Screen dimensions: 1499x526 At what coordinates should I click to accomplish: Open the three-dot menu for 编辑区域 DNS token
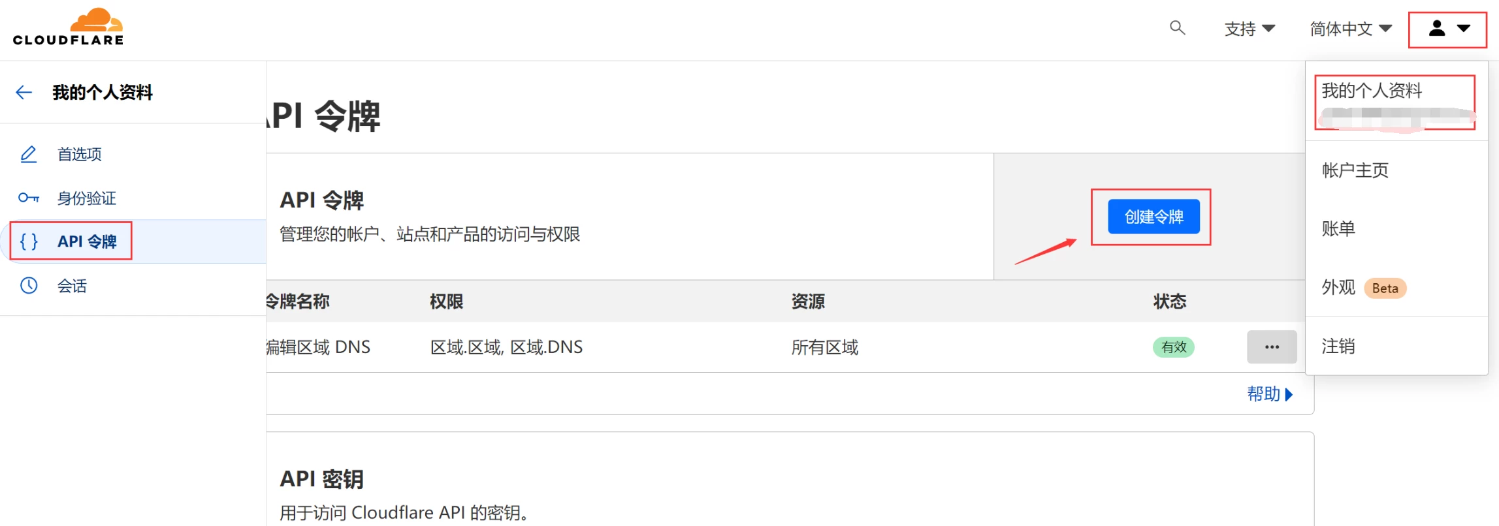(1272, 347)
